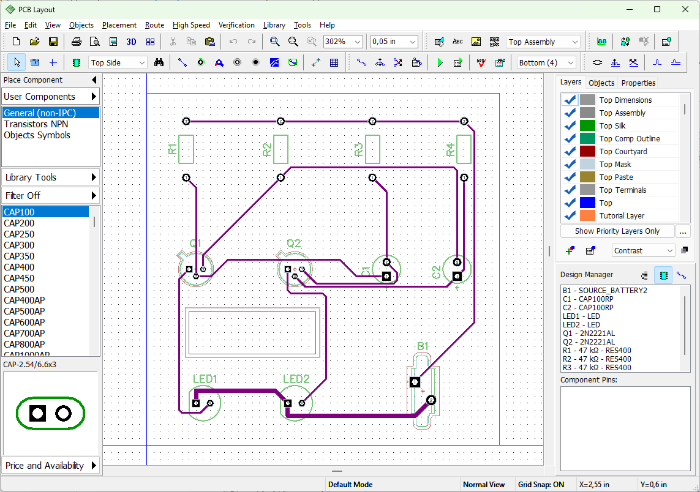This screenshot has height=492, width=700.
Task: Select the route trace line tool
Action: (182, 62)
